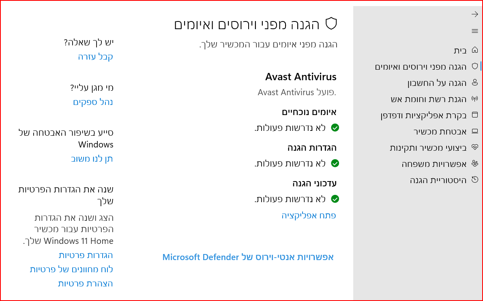This screenshot has height=301, width=483.
Task: Open היסטוריית הגנה sidebar menu item
Action: coord(438,180)
